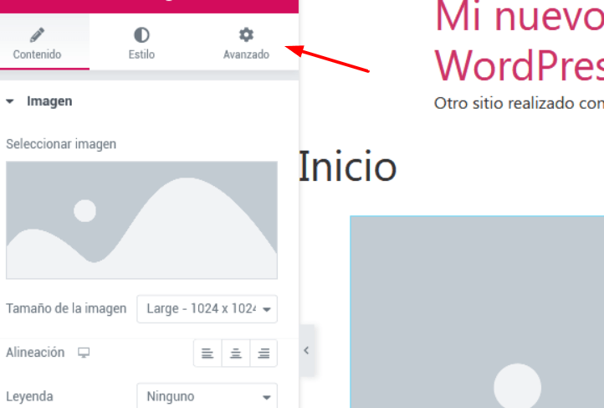Open the Estilo tab
The width and height of the screenshot is (604, 408).
[x=141, y=43]
